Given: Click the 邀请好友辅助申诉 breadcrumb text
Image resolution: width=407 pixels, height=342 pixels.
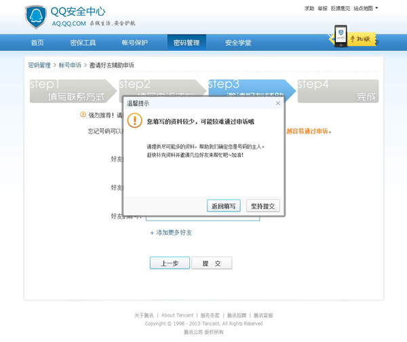Looking at the screenshot, I should 112,65.
